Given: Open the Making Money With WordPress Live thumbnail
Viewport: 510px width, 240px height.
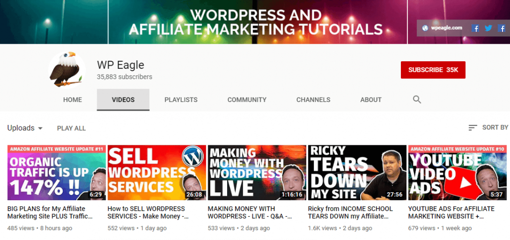Looking at the screenshot, I should [257, 172].
